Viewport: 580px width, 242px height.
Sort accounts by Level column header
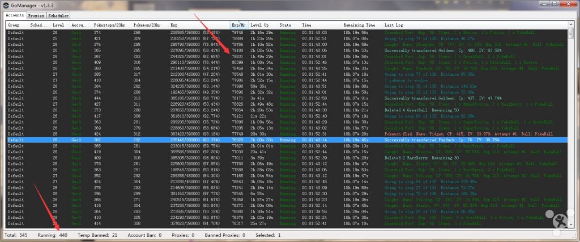coord(58,25)
